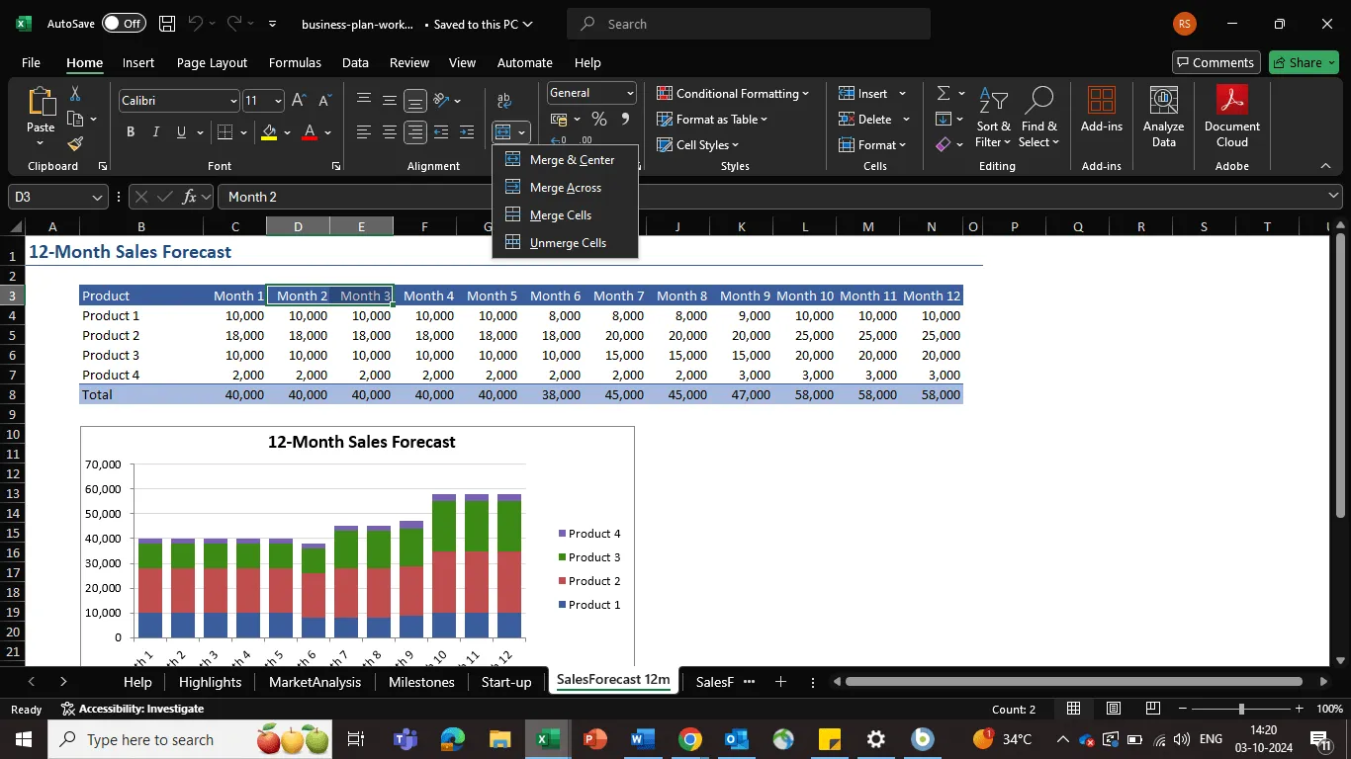
Task: Align text to the right
Action: pos(415,132)
